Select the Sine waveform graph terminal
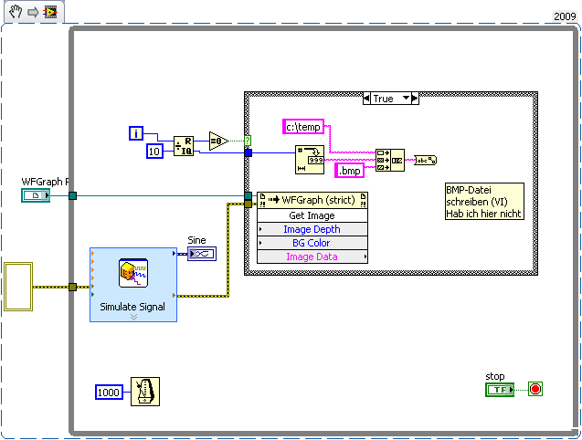The image size is (582, 440). 202,254
